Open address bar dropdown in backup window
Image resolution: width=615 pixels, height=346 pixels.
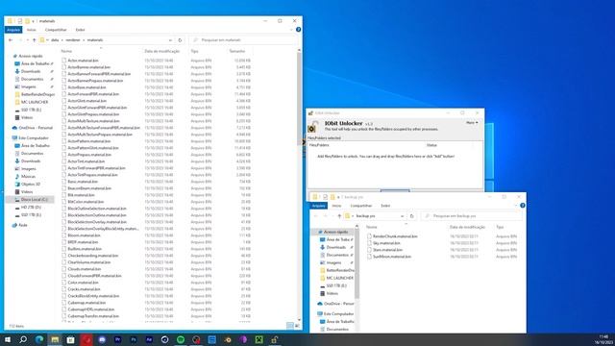click(x=402, y=215)
